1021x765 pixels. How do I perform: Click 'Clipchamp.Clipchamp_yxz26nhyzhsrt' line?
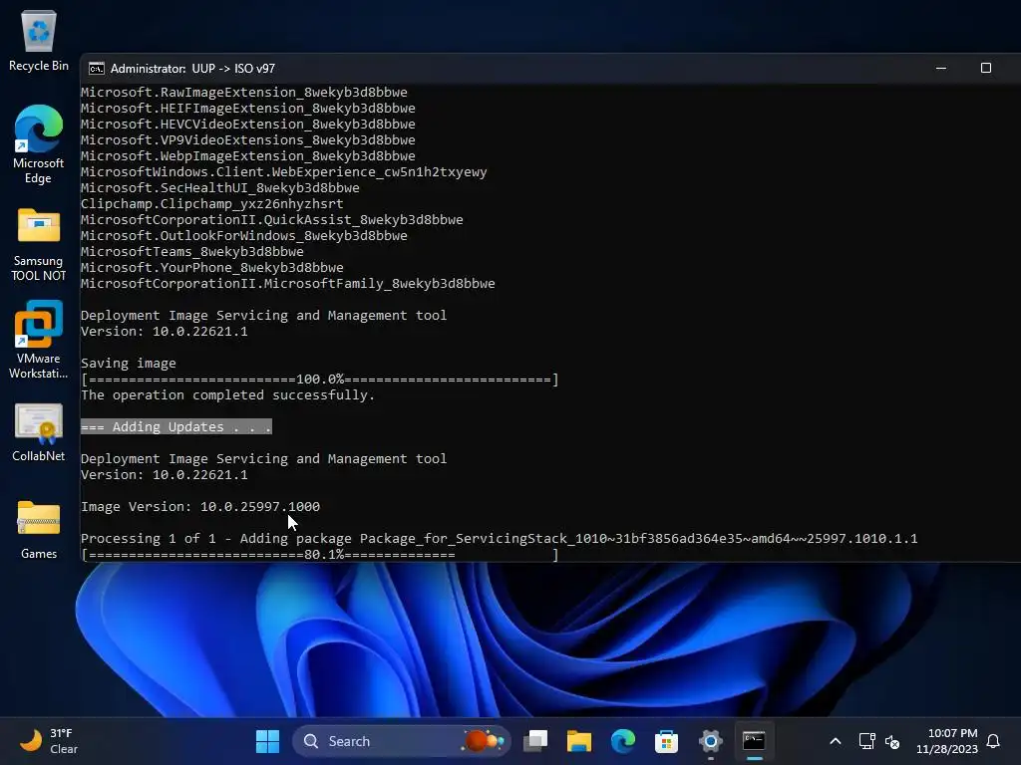coord(212,203)
